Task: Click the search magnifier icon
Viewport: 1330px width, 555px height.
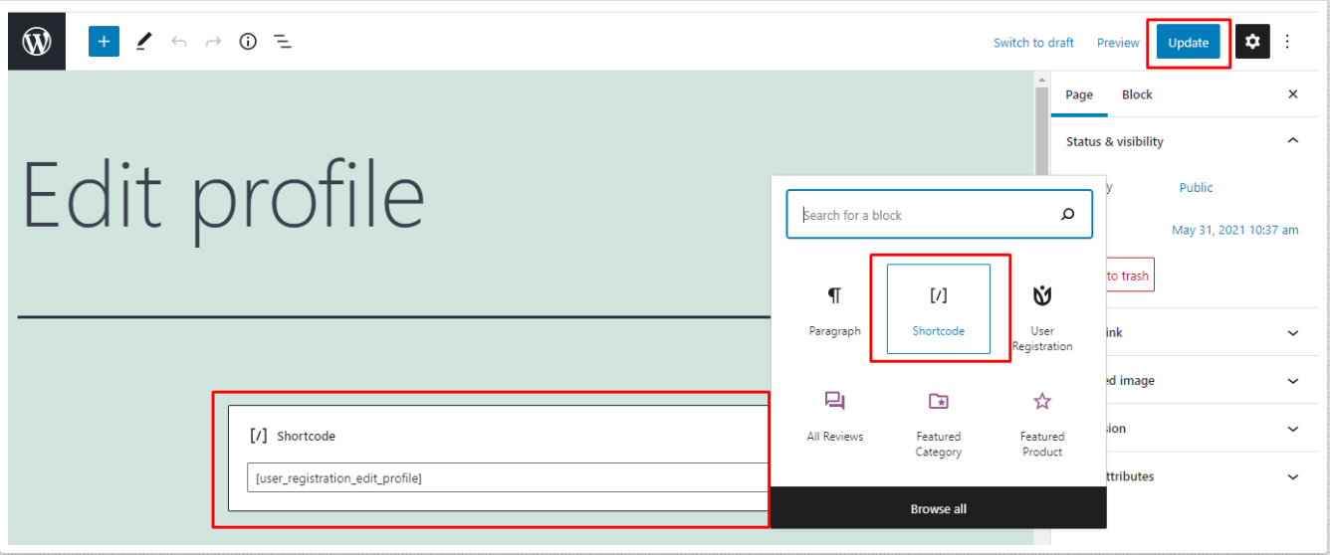Action: coord(1068,215)
